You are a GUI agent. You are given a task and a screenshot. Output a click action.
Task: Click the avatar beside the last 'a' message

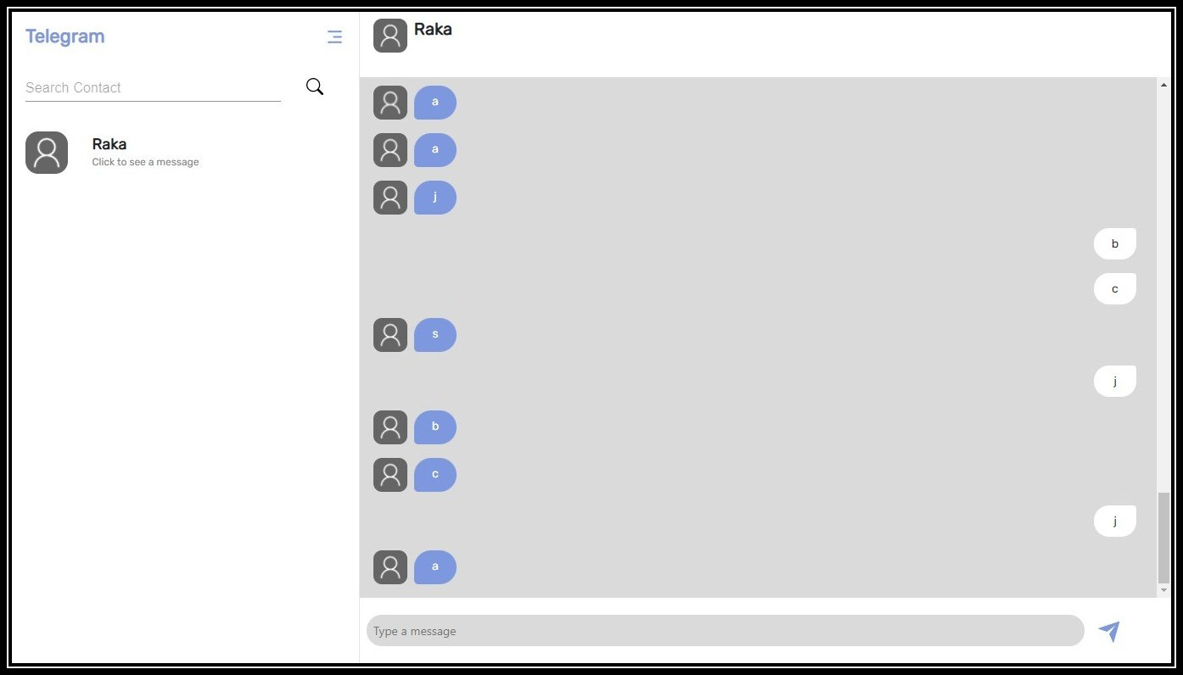tap(390, 567)
